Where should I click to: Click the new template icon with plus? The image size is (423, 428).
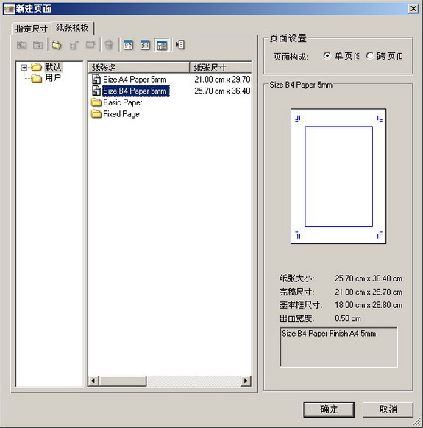(x=74, y=45)
